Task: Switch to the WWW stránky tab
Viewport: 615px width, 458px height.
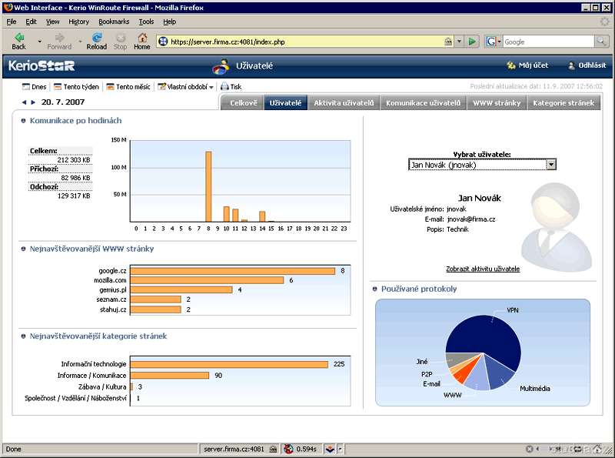Action: click(497, 102)
